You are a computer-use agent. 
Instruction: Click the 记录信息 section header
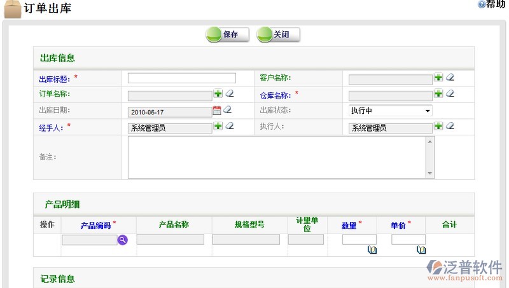tap(57, 279)
